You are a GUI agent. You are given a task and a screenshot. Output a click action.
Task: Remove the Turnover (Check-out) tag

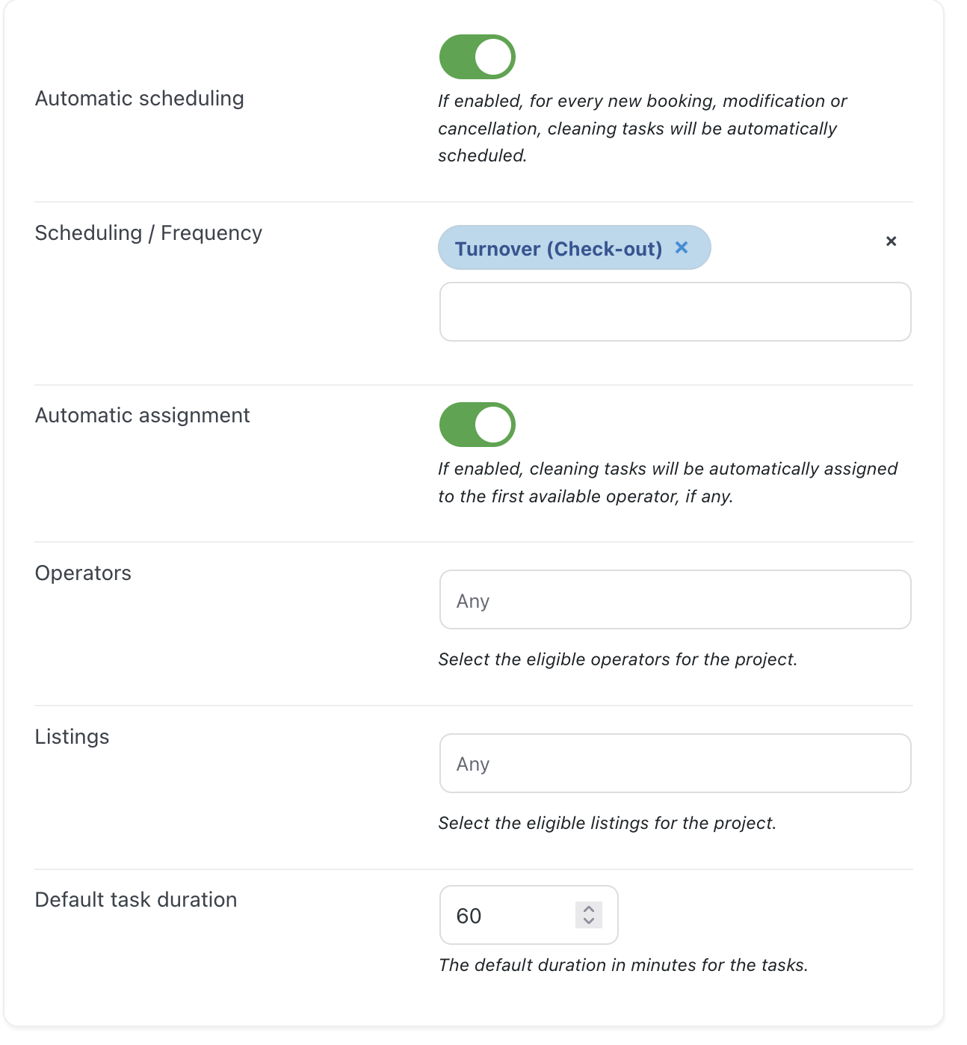(x=682, y=247)
